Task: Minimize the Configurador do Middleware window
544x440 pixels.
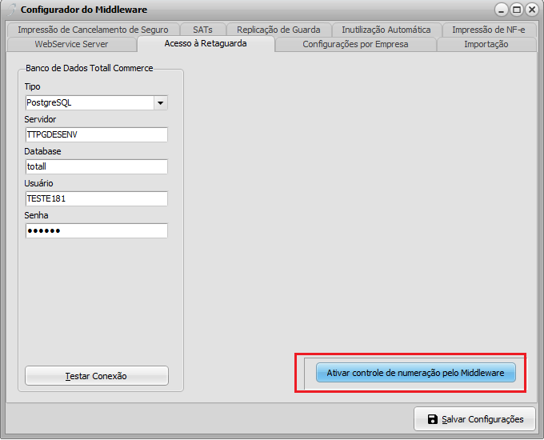Action: point(501,10)
